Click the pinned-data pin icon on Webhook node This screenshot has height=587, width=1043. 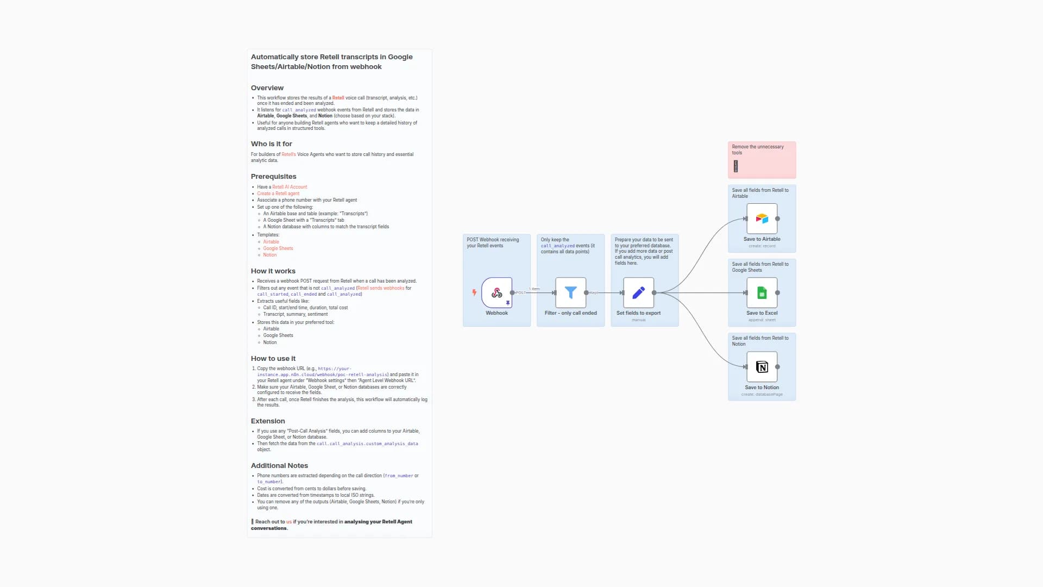coord(508,303)
